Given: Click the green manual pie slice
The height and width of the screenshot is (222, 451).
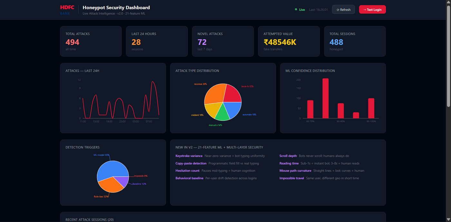Looking at the screenshot, I should click(222, 113).
